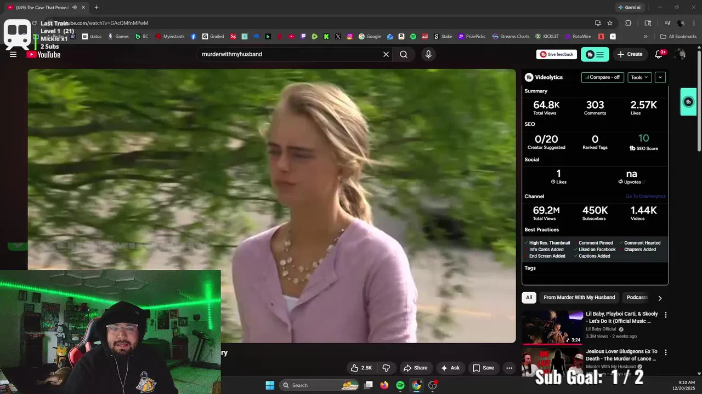Screen dimensions: 702x394
Task: Open the Videolytics Tools dropdown
Action: click(639, 77)
